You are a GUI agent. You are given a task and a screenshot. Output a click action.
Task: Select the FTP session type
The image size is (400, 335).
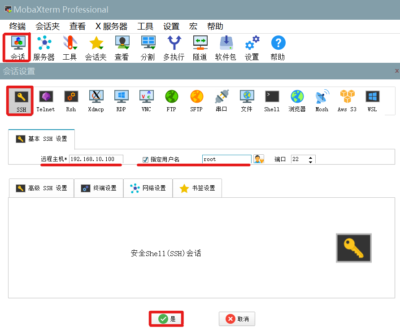point(171,101)
